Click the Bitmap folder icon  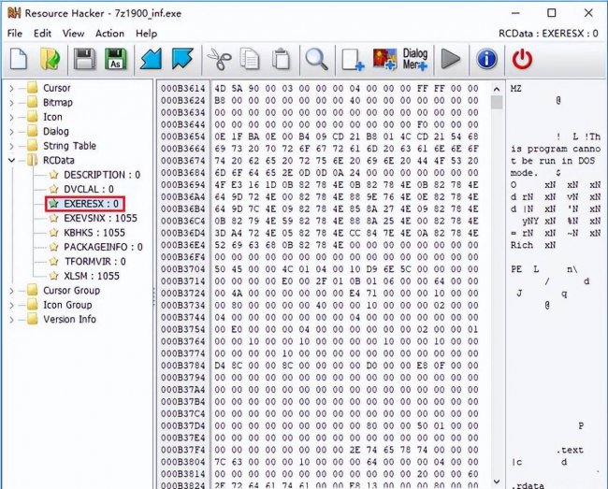click(33, 102)
